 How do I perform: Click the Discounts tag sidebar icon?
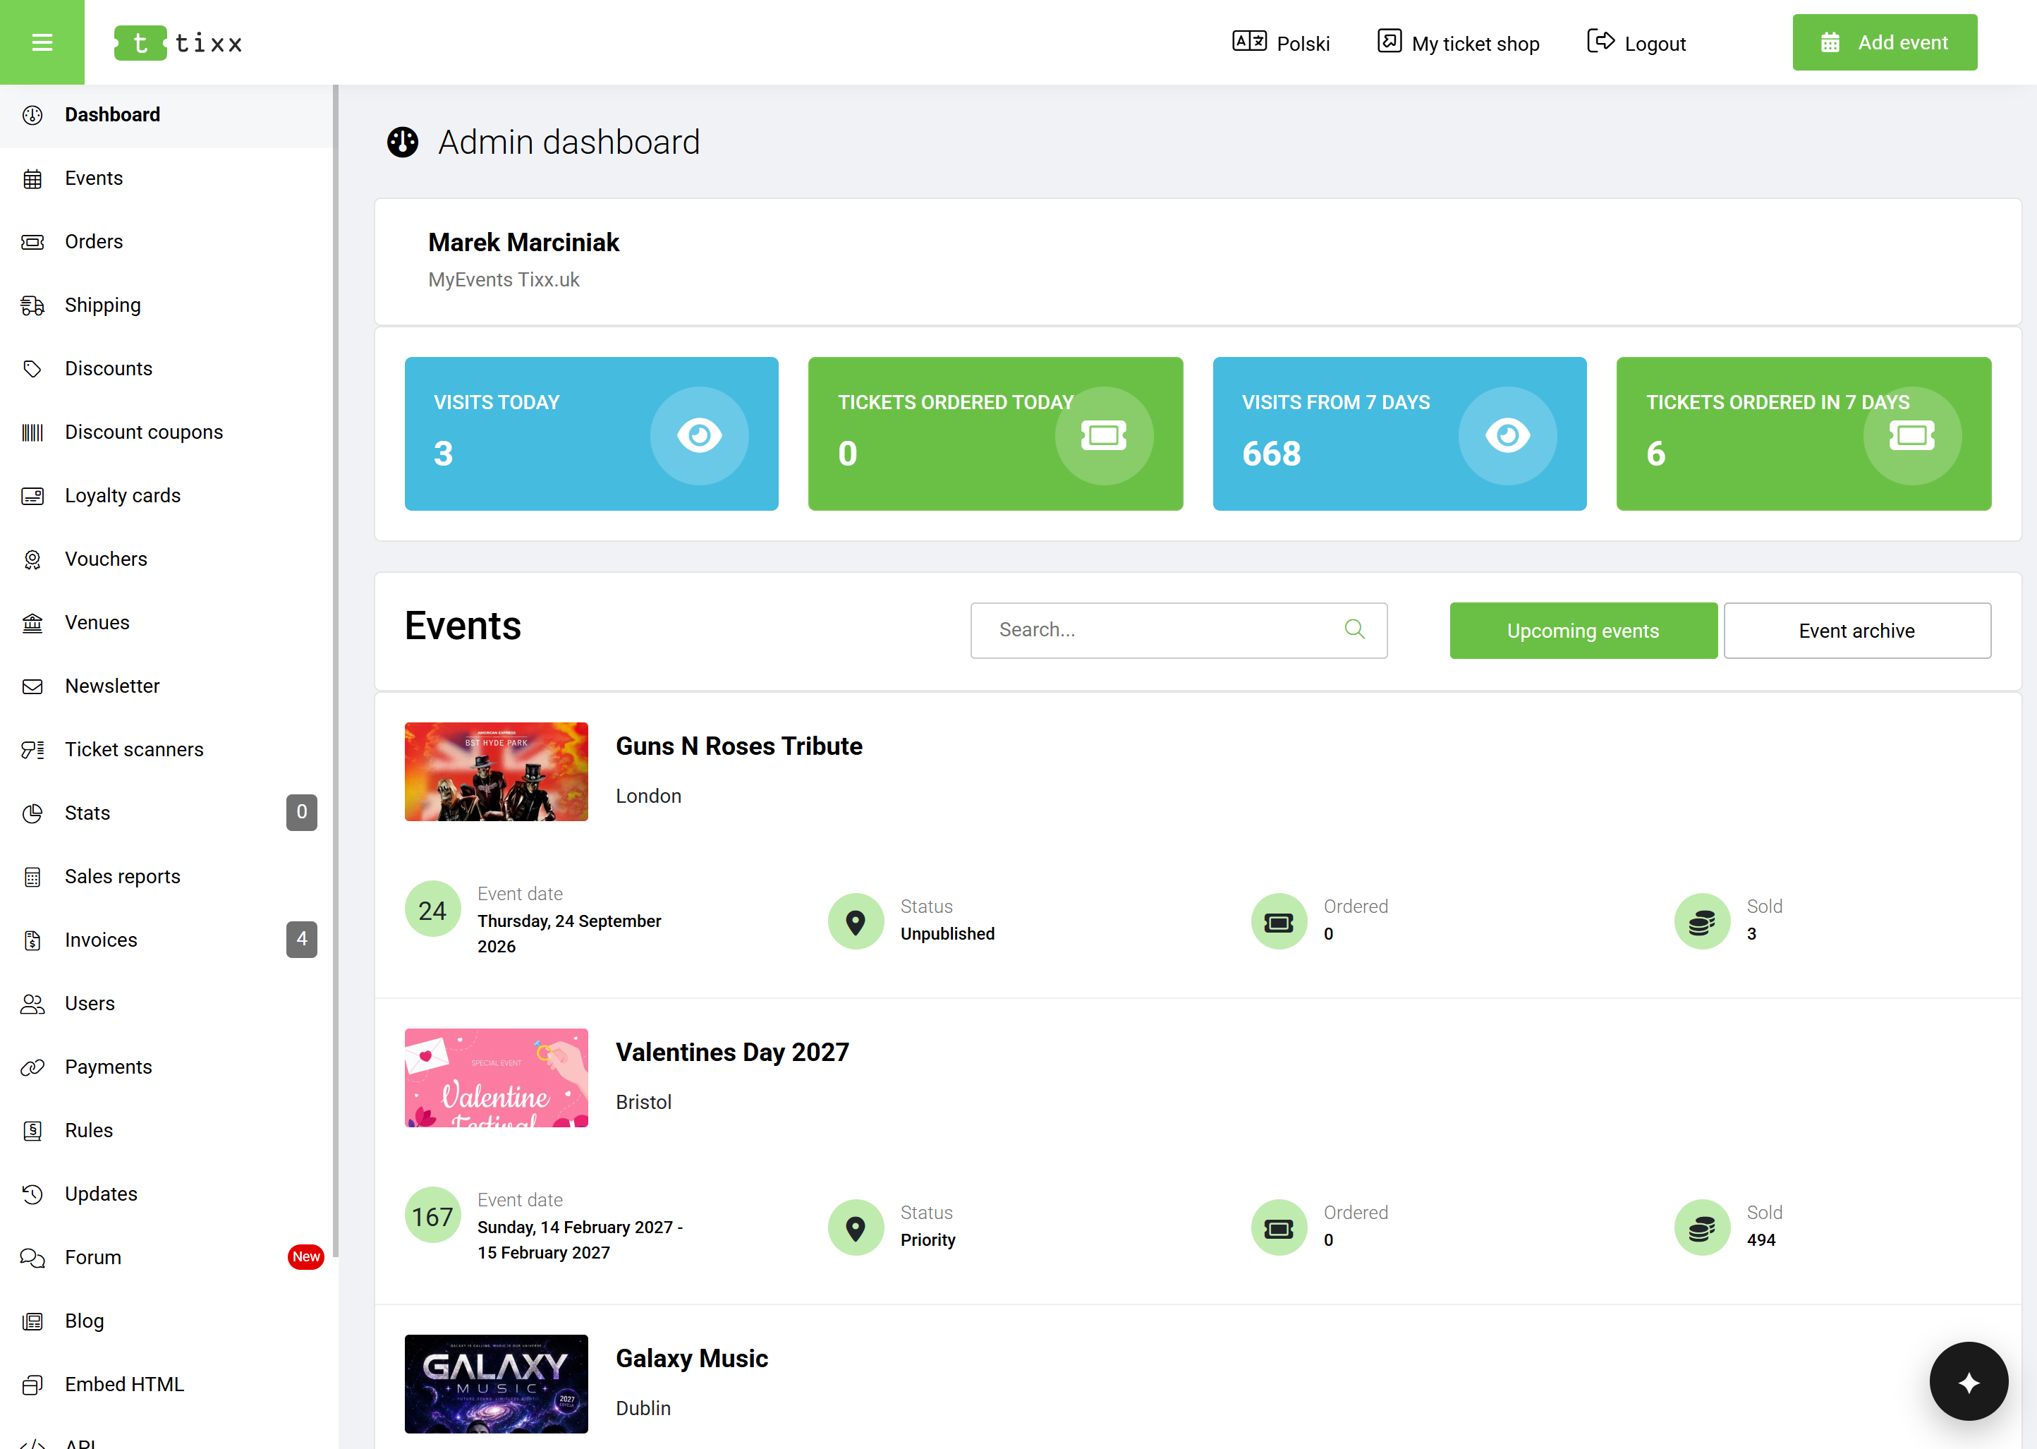coord(33,368)
